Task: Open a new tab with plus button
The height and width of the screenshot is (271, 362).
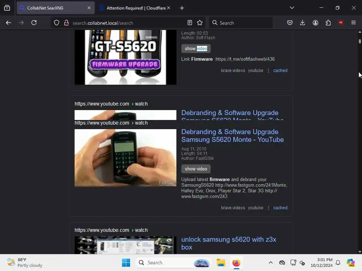Action: (x=182, y=8)
